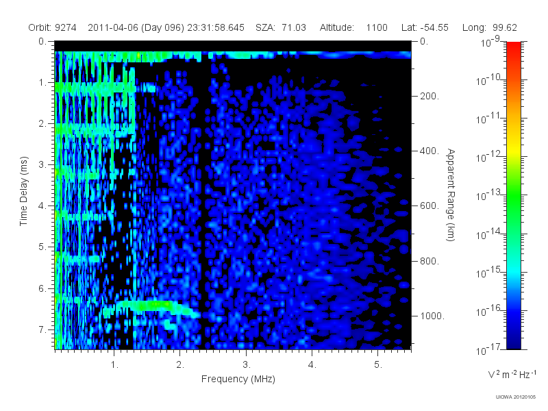Image resolution: width=548 pixels, height=411 pixels.
Task: Click the timestamp '23:31:58.645'
Action: tap(216, 27)
